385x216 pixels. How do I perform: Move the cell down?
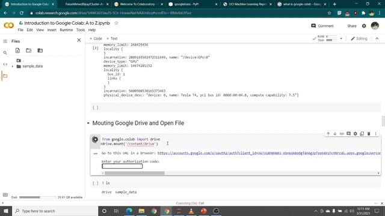tap(334, 134)
